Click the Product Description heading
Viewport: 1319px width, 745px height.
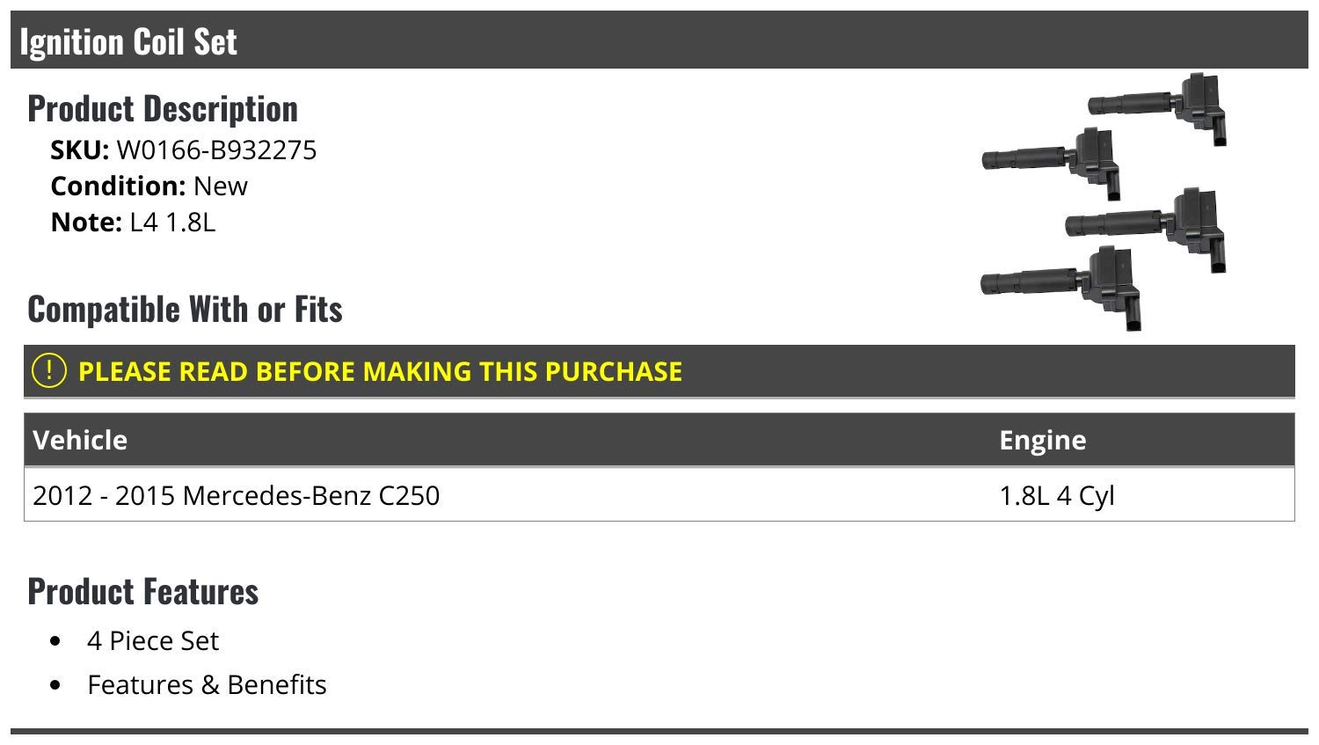pos(163,108)
